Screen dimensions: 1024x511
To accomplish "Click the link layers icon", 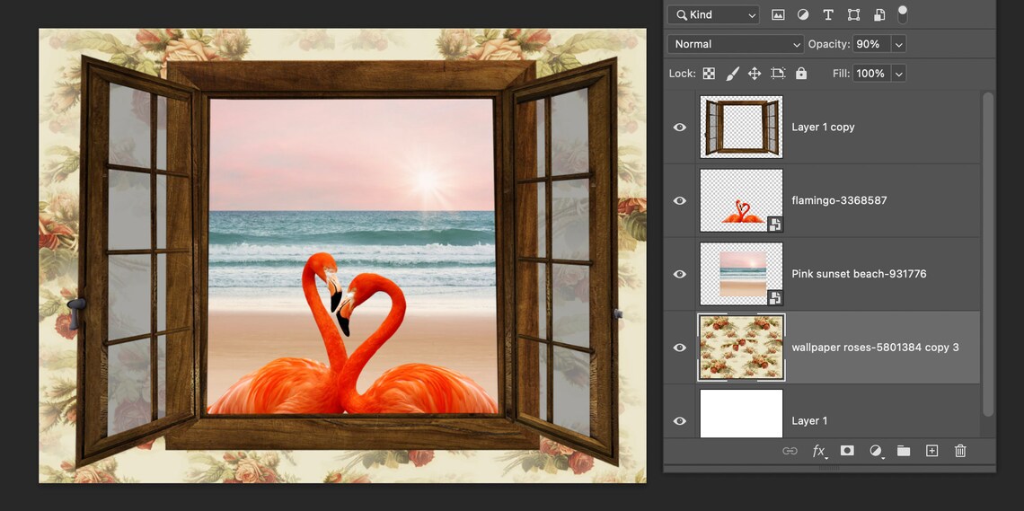I will coord(790,450).
